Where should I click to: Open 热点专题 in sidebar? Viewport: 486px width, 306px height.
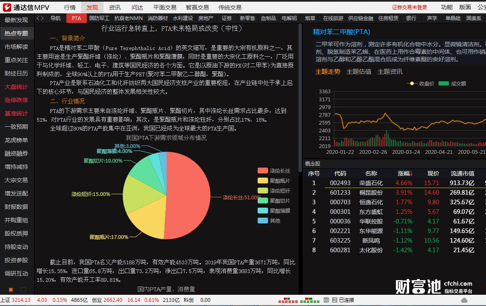pyautogui.click(x=16, y=33)
